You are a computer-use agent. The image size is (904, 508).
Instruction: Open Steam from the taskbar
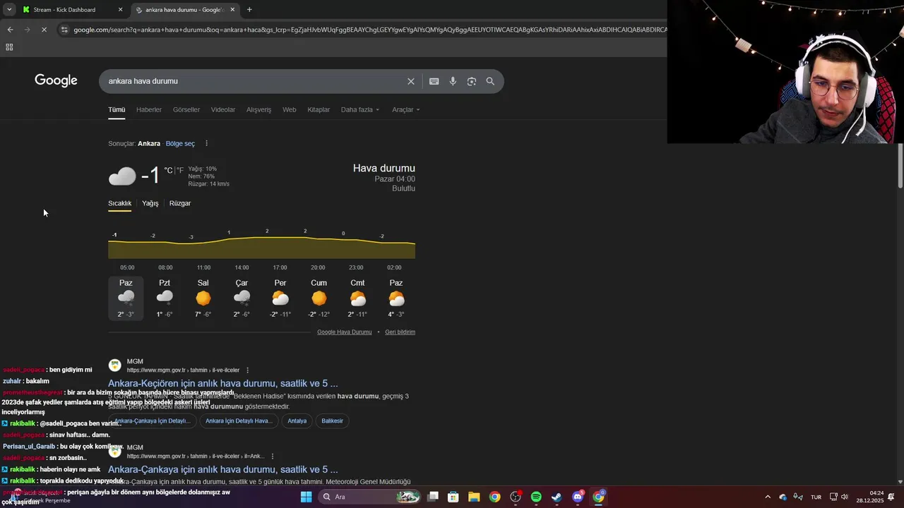pyautogui.click(x=557, y=497)
